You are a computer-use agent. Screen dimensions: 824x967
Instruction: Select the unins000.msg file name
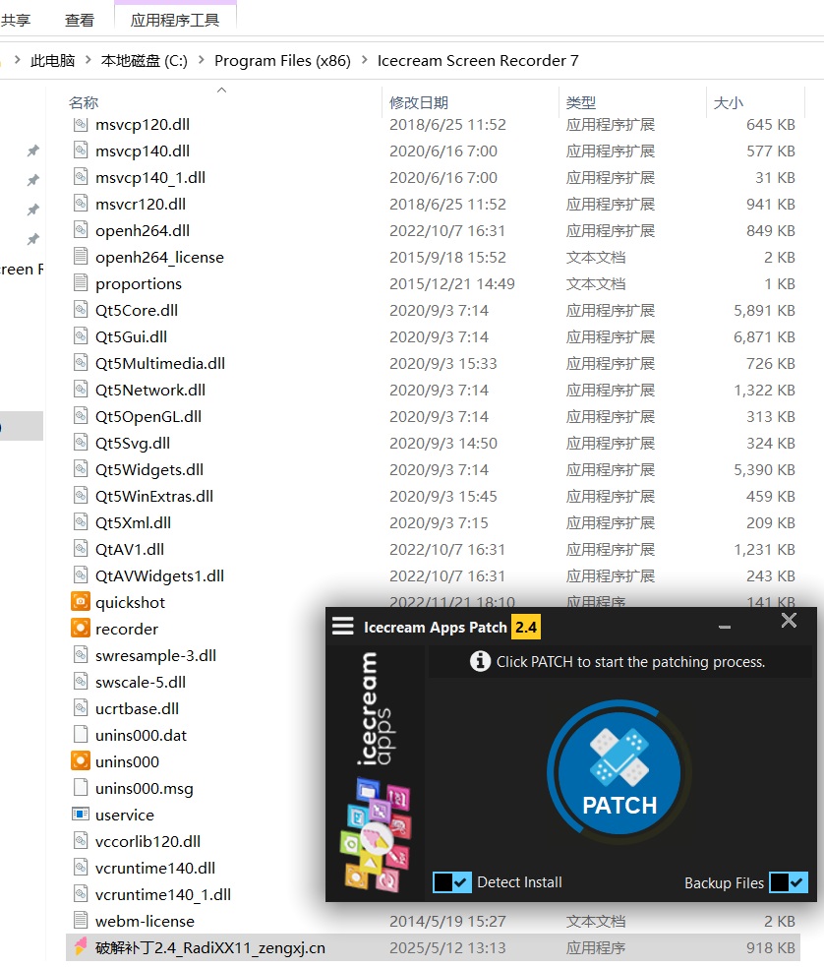tap(144, 788)
